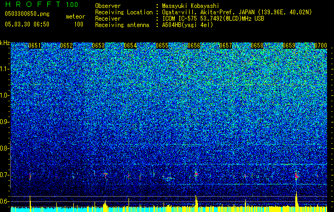This screenshot has width=334, height=212.
Task: Click the 0.6 kHz axis label
Action: pyautogui.click(x=4, y=201)
